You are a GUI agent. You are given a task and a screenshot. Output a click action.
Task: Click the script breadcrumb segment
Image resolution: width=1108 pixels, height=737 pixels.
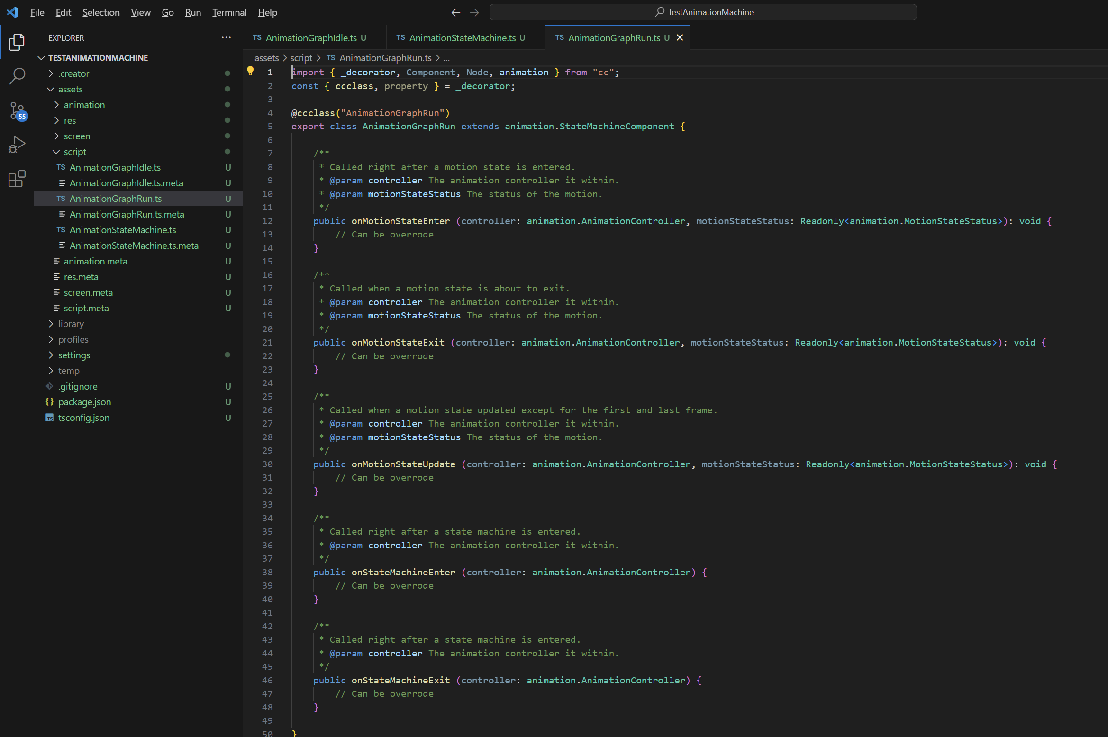(301, 58)
